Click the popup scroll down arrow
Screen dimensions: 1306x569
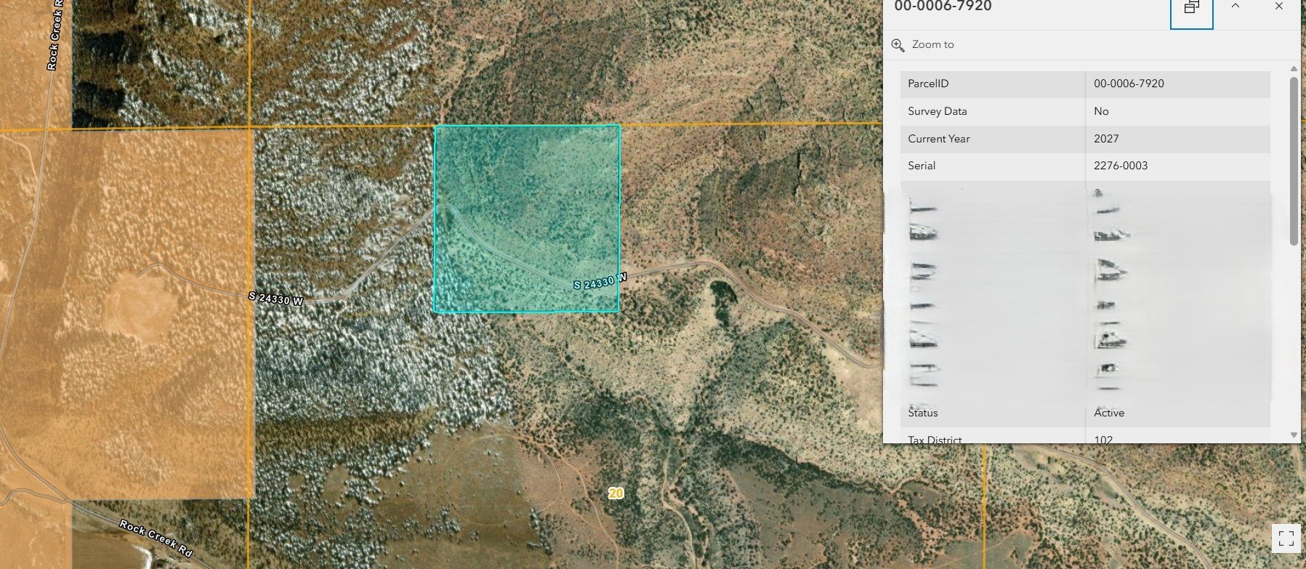pyautogui.click(x=1294, y=435)
